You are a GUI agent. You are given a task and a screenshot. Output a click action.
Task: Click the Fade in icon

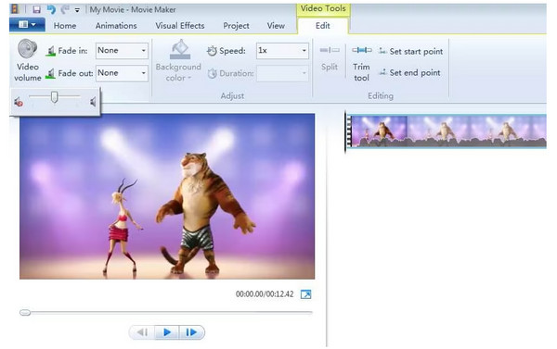click(x=51, y=51)
